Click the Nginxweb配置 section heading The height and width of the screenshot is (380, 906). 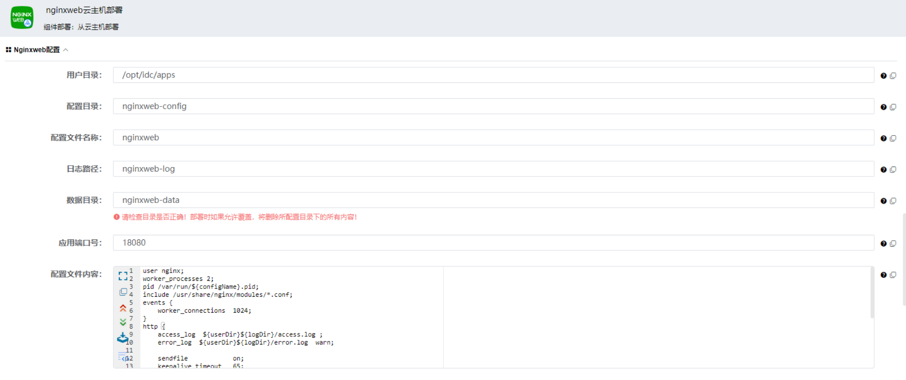pyautogui.click(x=37, y=50)
